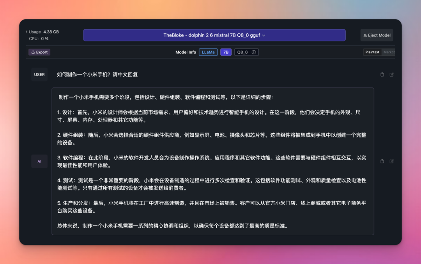Click the 7B parameter badge
Viewport: 421px width, 264px height.
(226, 52)
